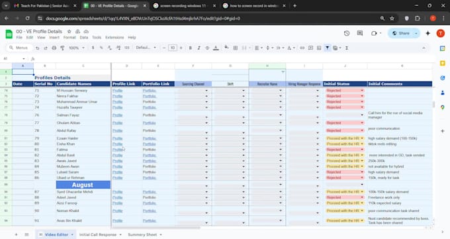The height and width of the screenshot is (239, 450).
Task: Open Profile link for M Hussain Serwary
Action: tap(117, 91)
